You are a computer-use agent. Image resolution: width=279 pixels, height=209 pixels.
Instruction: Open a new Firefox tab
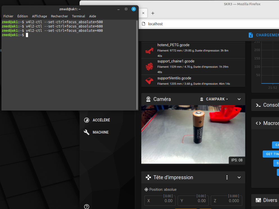(x=153, y=13)
